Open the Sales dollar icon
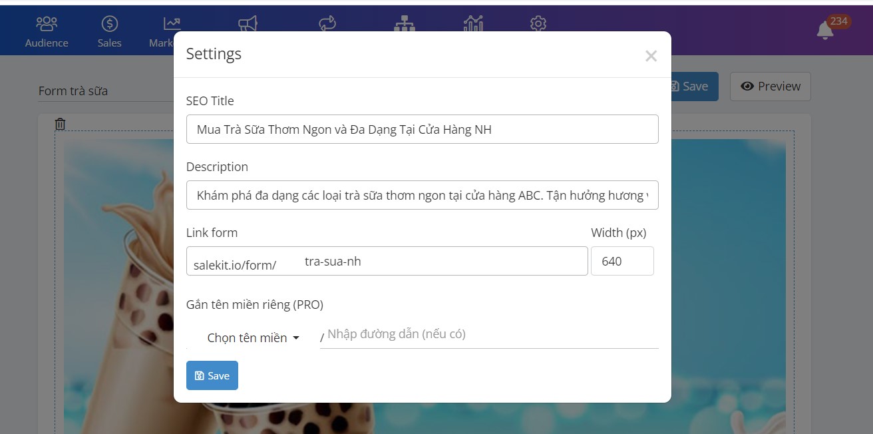The image size is (873, 434). point(110,24)
